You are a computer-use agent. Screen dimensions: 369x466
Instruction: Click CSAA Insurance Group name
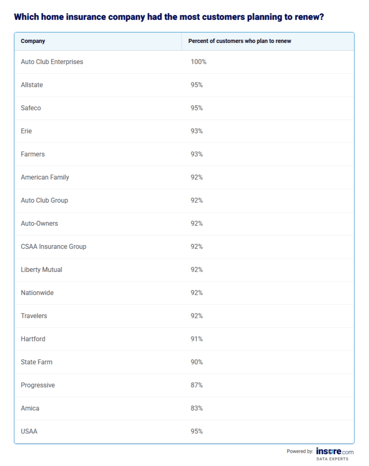(53, 247)
